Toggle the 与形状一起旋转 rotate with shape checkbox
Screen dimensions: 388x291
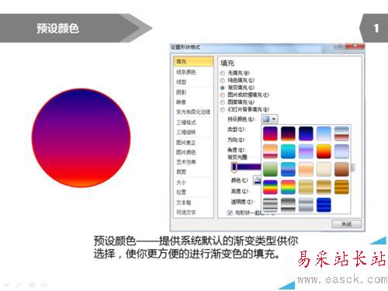point(230,213)
